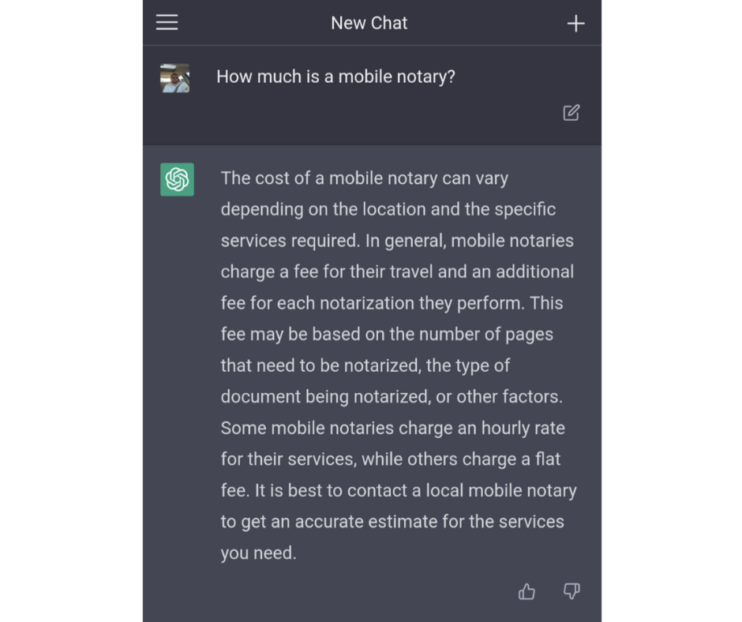Image resolution: width=742 pixels, height=622 pixels.
Task: Click the line "The cost of a mobile notary can vary"
Action: [x=364, y=178]
